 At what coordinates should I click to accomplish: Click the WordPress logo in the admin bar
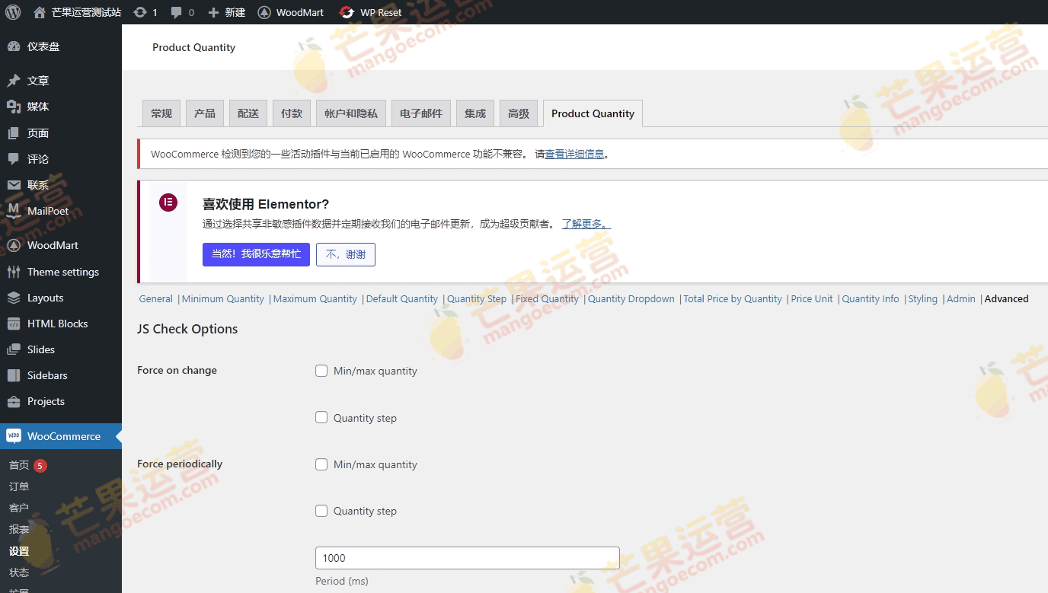tap(11, 11)
